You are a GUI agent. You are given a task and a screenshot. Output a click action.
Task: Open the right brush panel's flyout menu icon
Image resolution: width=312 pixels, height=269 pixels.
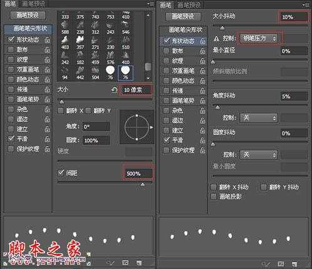click(306, 4)
